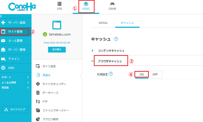
Task: Click the plus icon for サーバー追加
Action: tap(3, 23)
